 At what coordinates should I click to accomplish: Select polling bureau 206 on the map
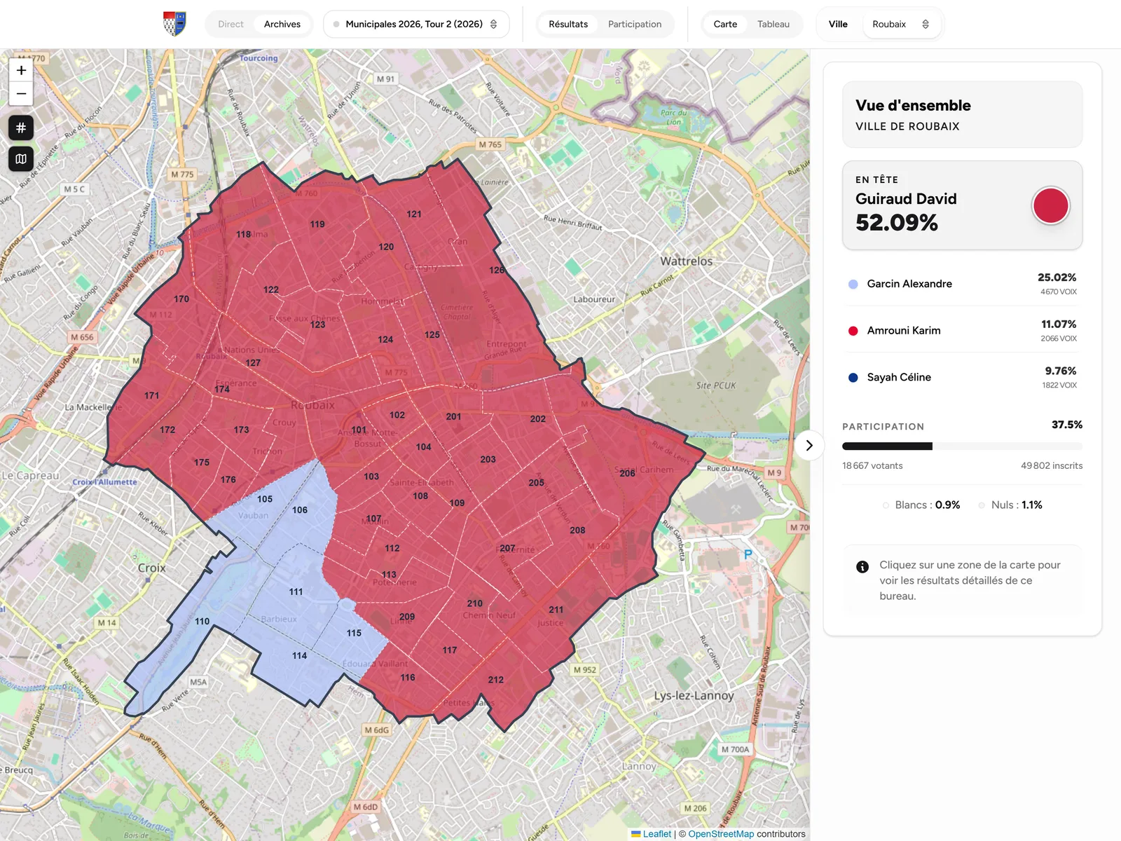coord(627,474)
